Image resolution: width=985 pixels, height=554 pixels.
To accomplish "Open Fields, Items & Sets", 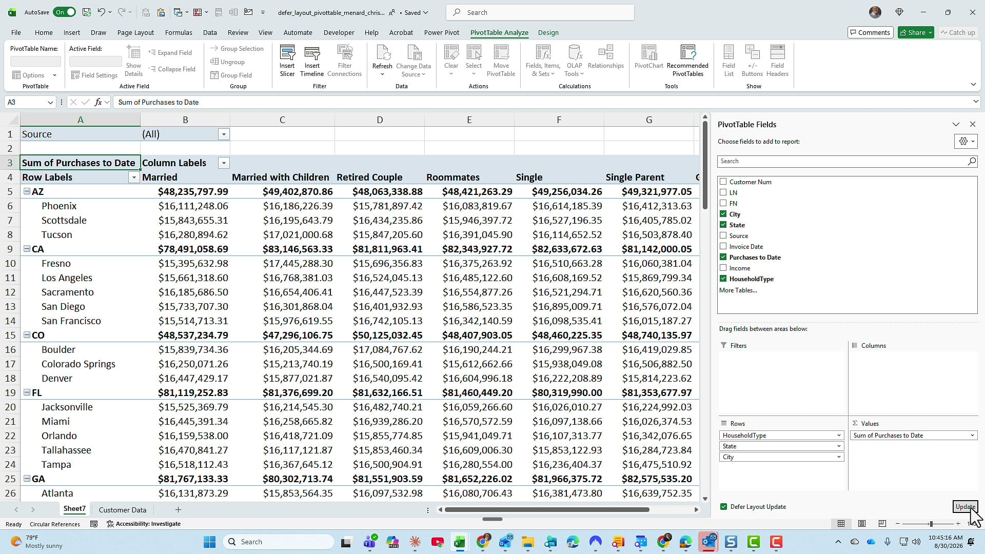I will pyautogui.click(x=543, y=61).
